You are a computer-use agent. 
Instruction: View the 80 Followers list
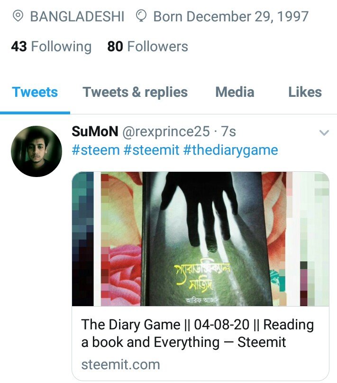click(x=147, y=47)
